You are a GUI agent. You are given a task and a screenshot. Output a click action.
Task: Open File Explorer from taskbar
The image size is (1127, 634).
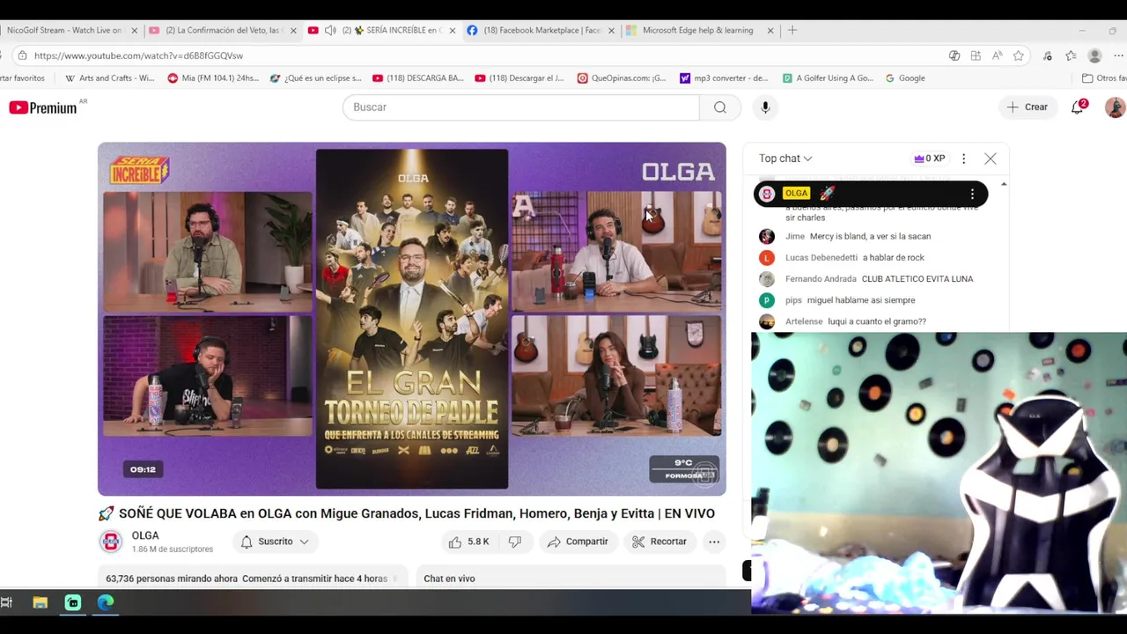[x=40, y=602]
